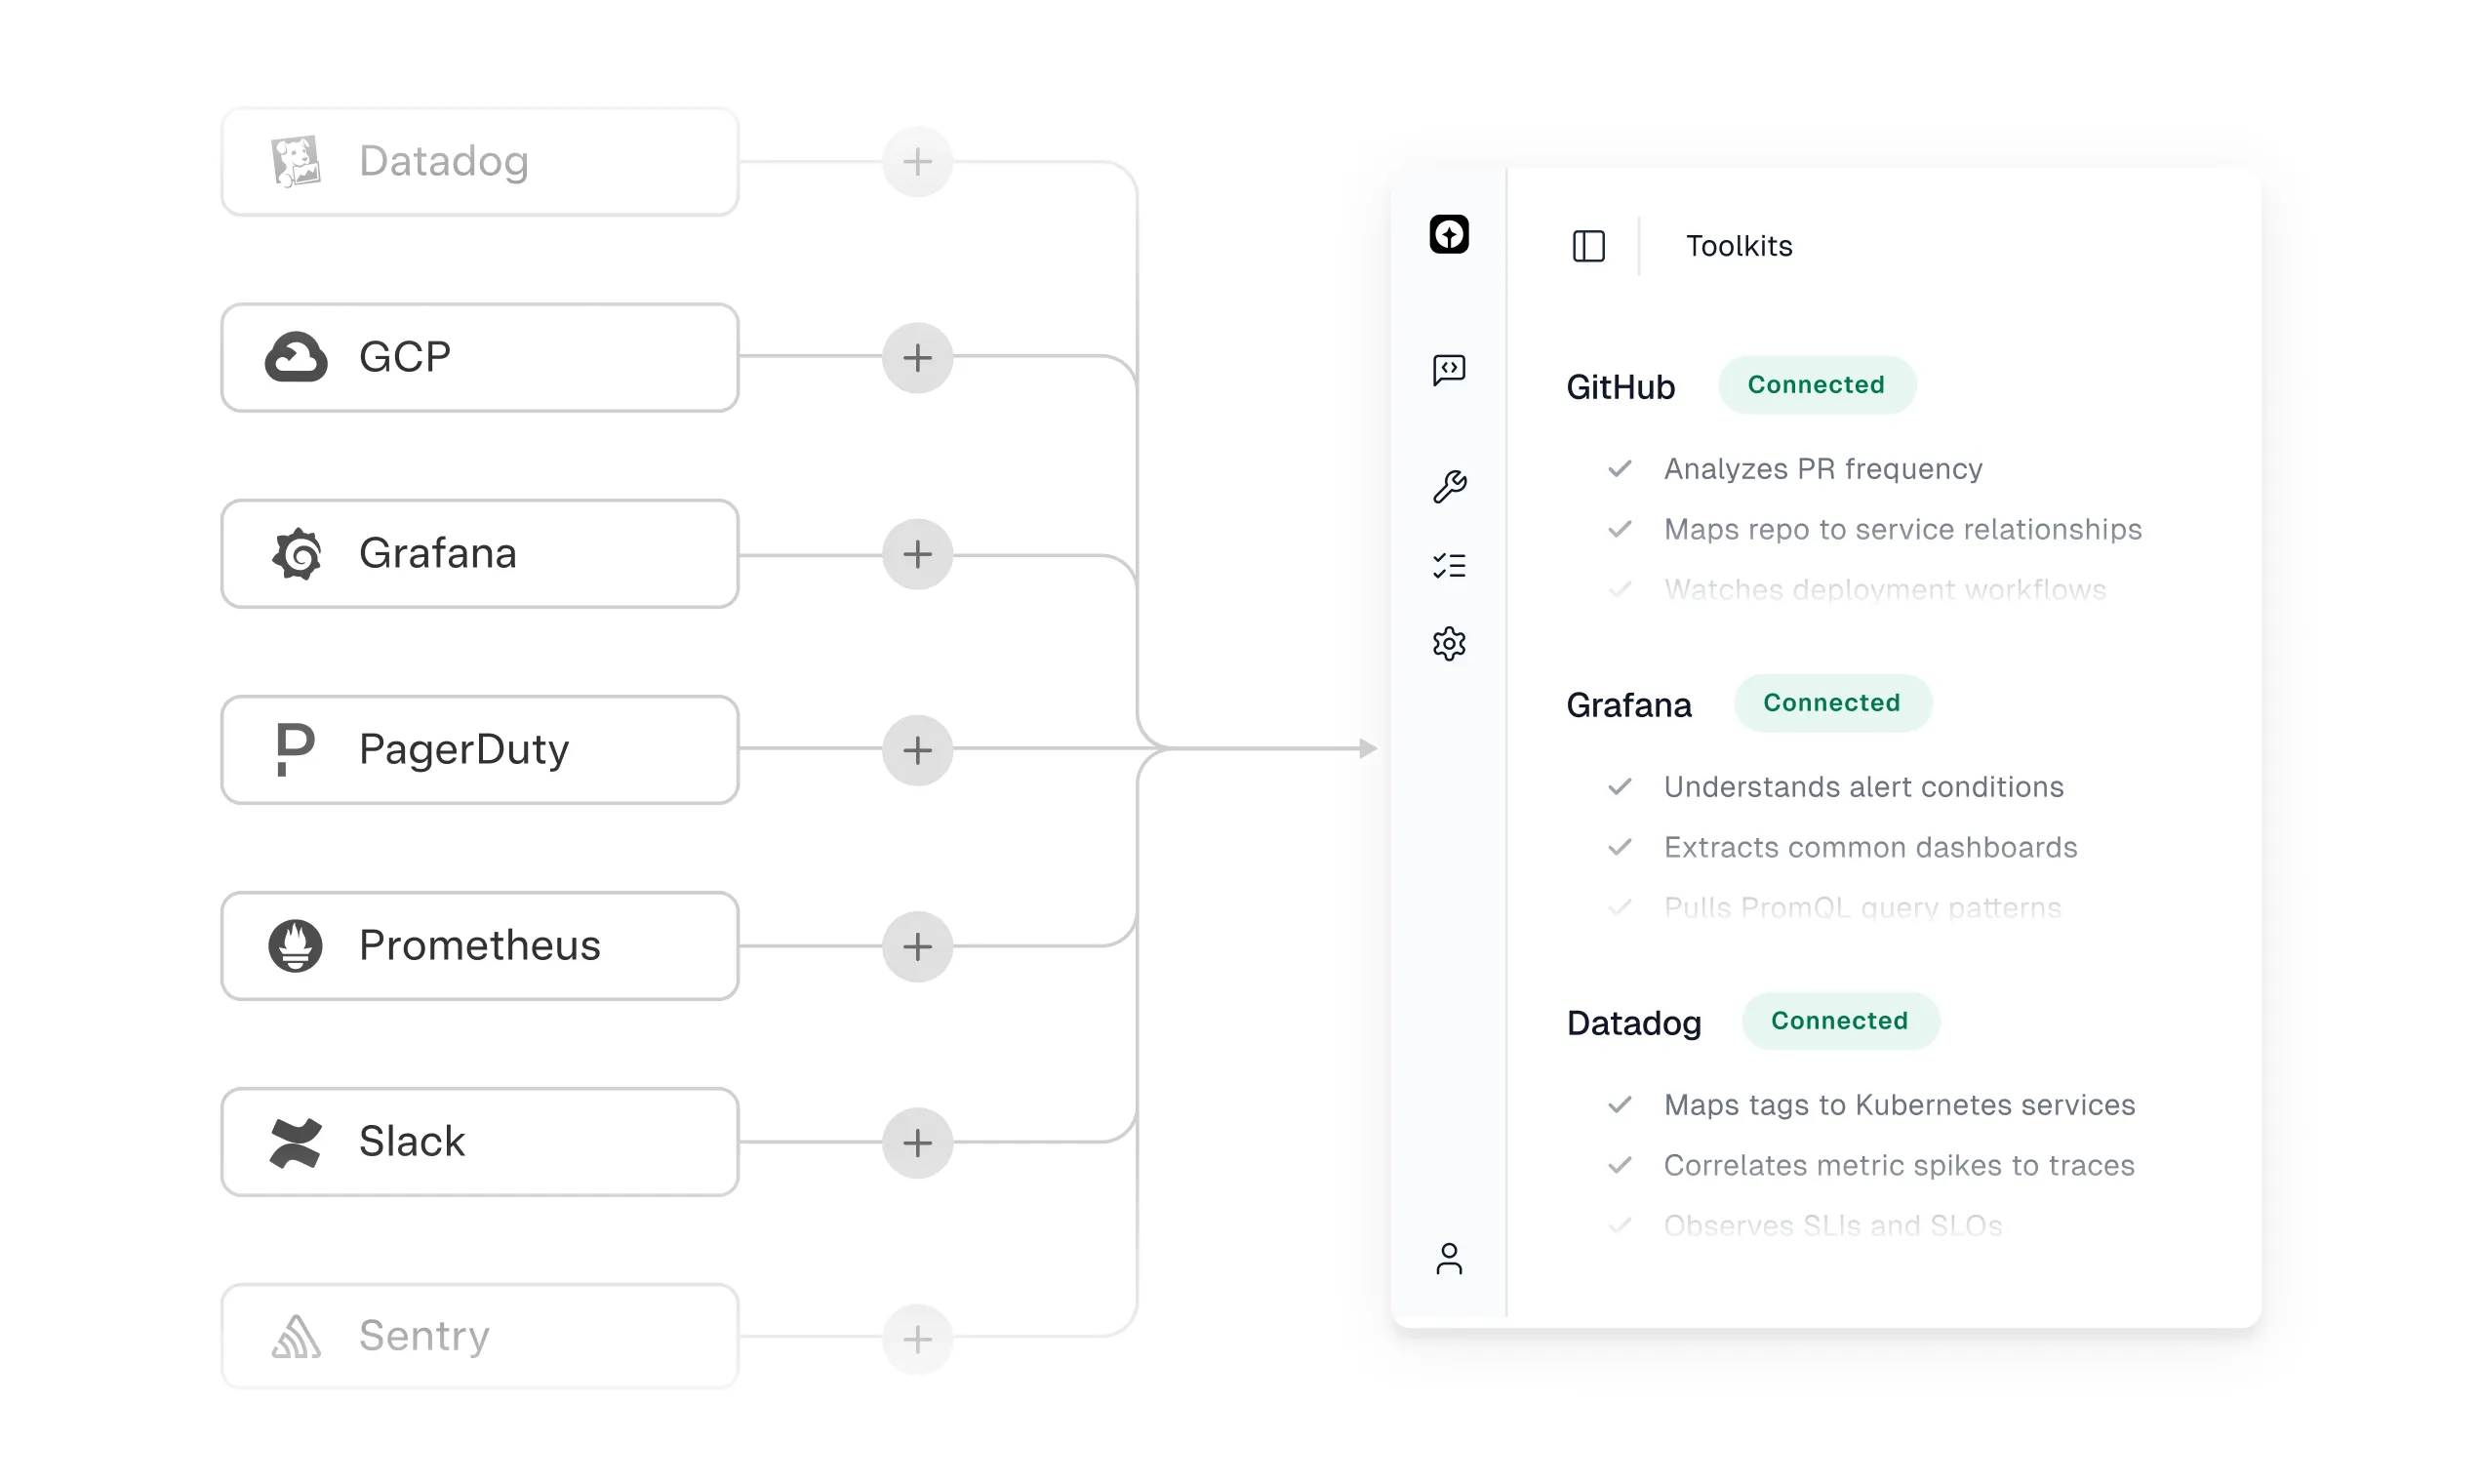Select the PagerDuty integration card

pos(480,750)
